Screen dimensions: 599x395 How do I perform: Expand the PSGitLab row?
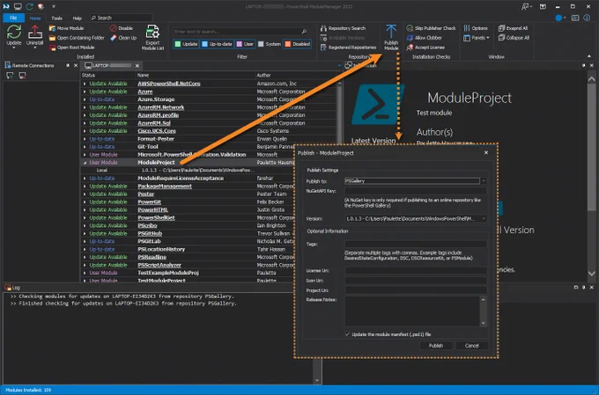click(85, 241)
